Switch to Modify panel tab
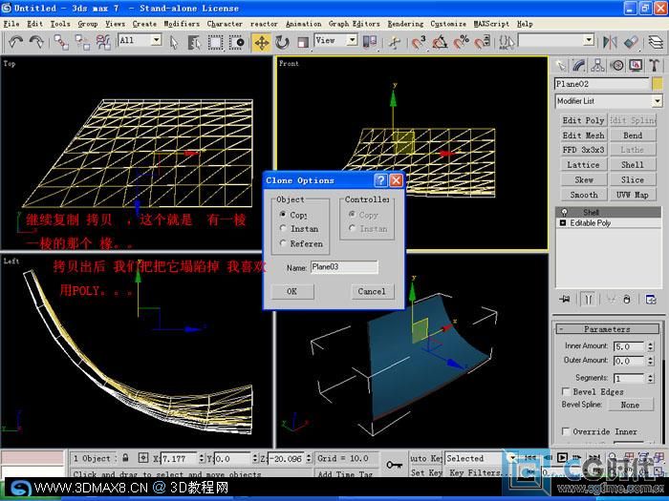This screenshot has width=669, height=501. click(578, 65)
